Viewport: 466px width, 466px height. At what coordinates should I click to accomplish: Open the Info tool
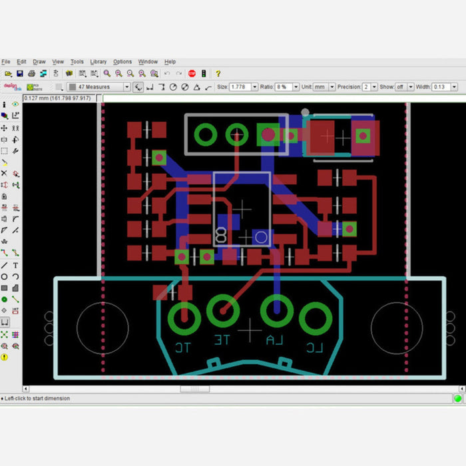point(5,105)
